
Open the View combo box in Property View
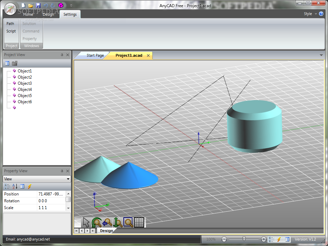[37, 179]
